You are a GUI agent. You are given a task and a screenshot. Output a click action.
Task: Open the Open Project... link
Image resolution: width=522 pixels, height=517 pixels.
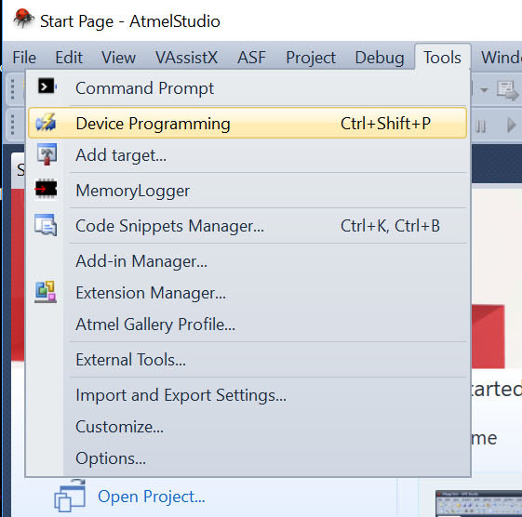pos(152,497)
